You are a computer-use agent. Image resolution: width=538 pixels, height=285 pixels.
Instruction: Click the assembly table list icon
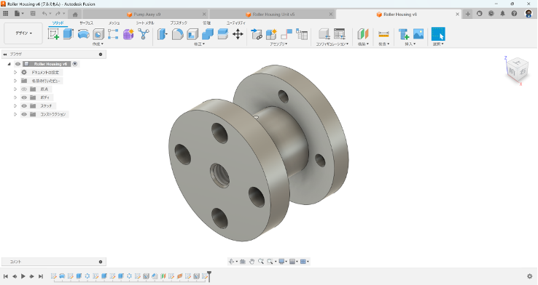[302, 34]
